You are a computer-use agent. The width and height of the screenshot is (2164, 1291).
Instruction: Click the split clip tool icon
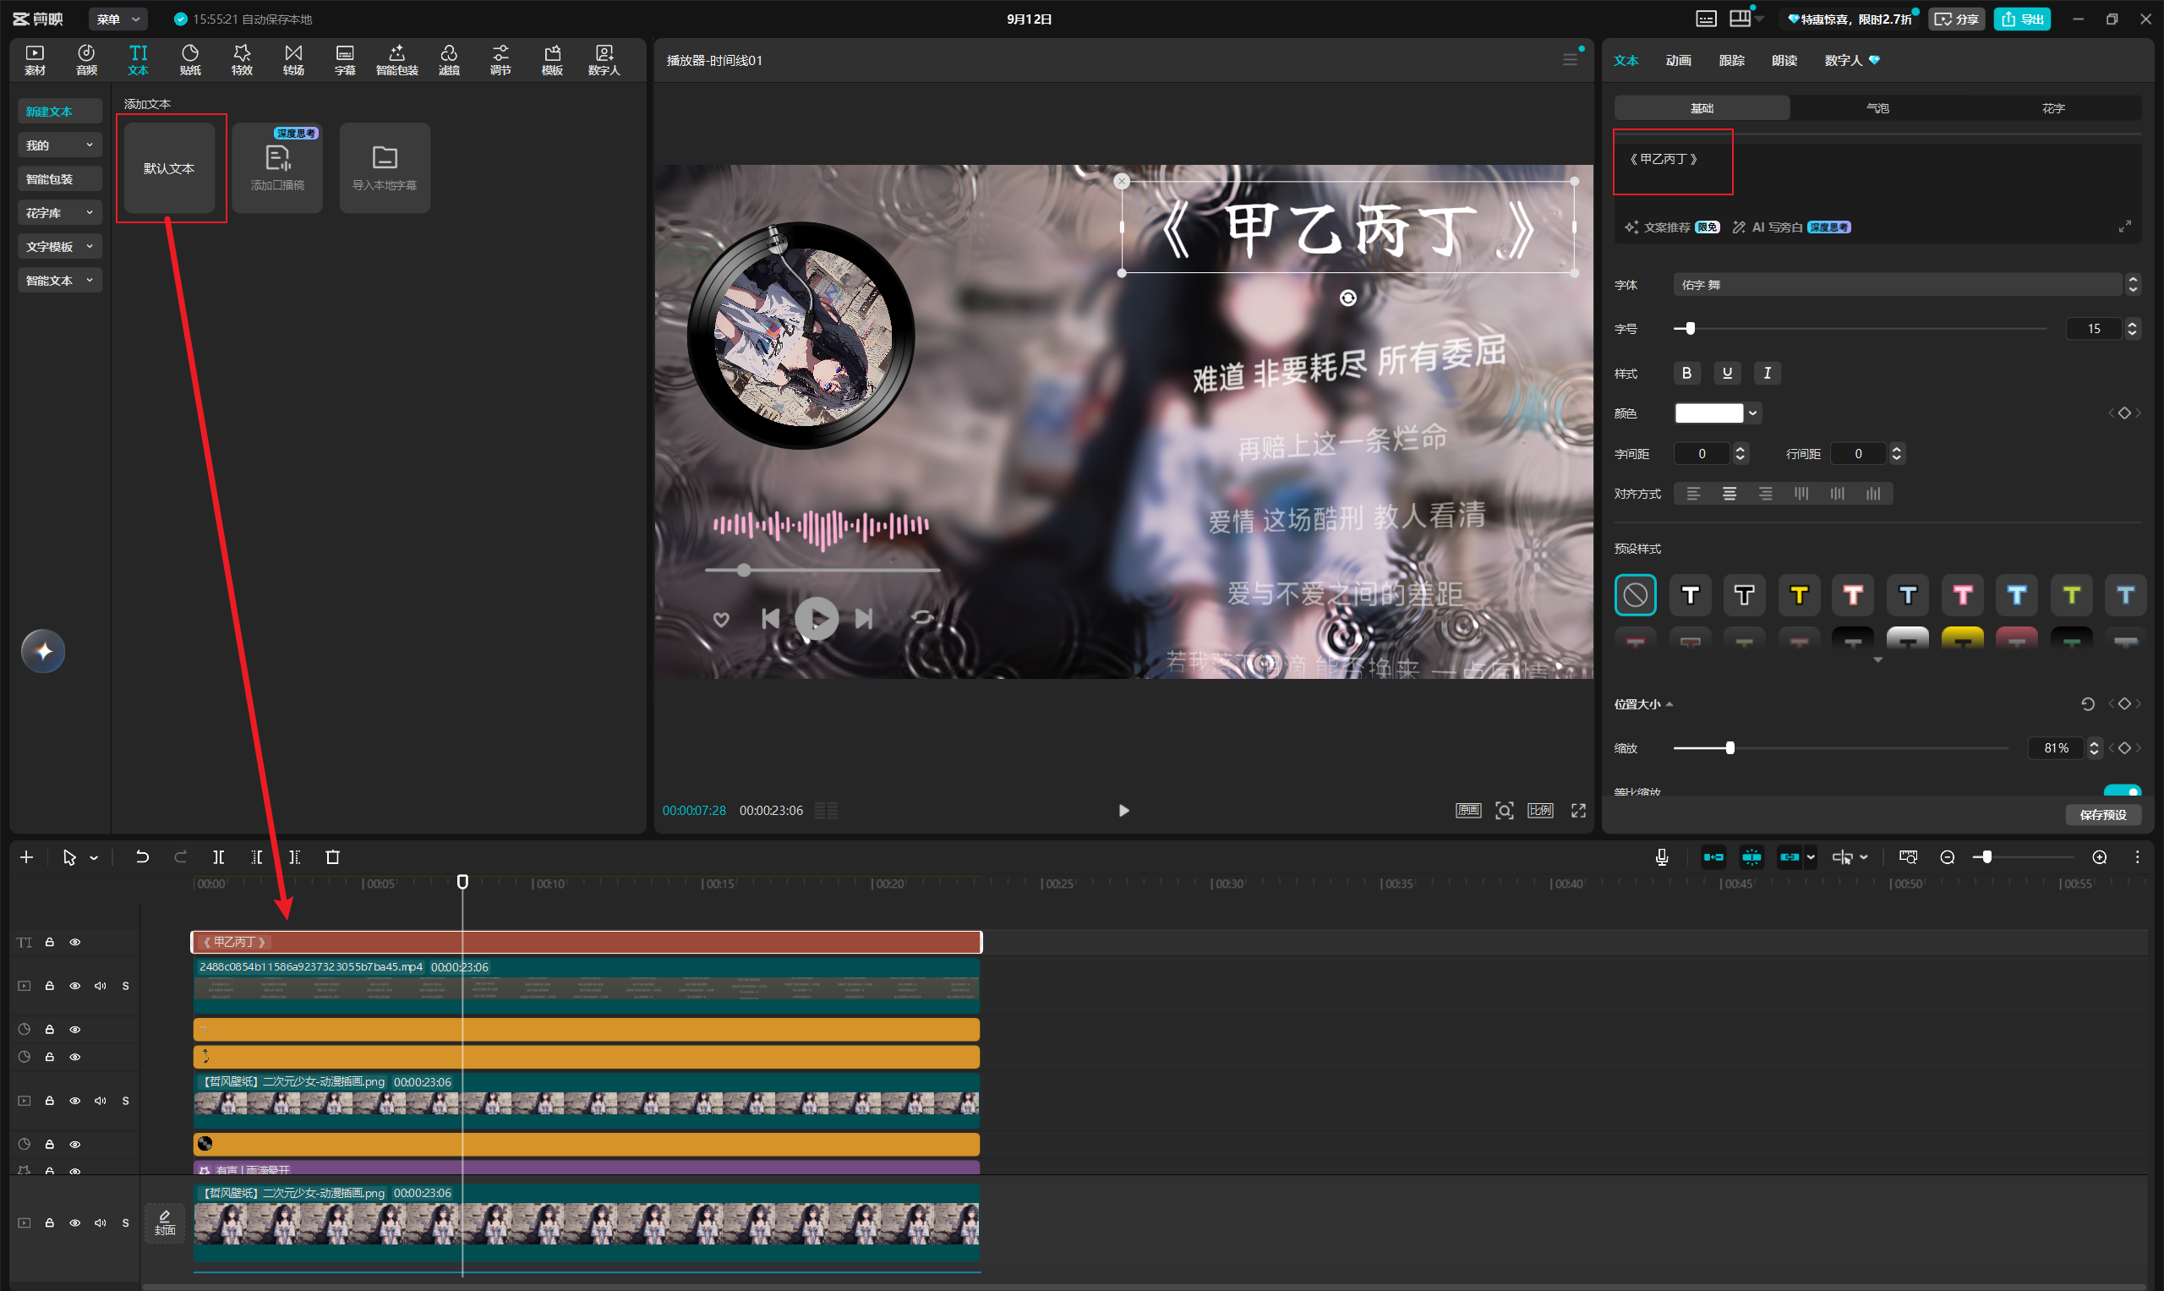[x=218, y=857]
